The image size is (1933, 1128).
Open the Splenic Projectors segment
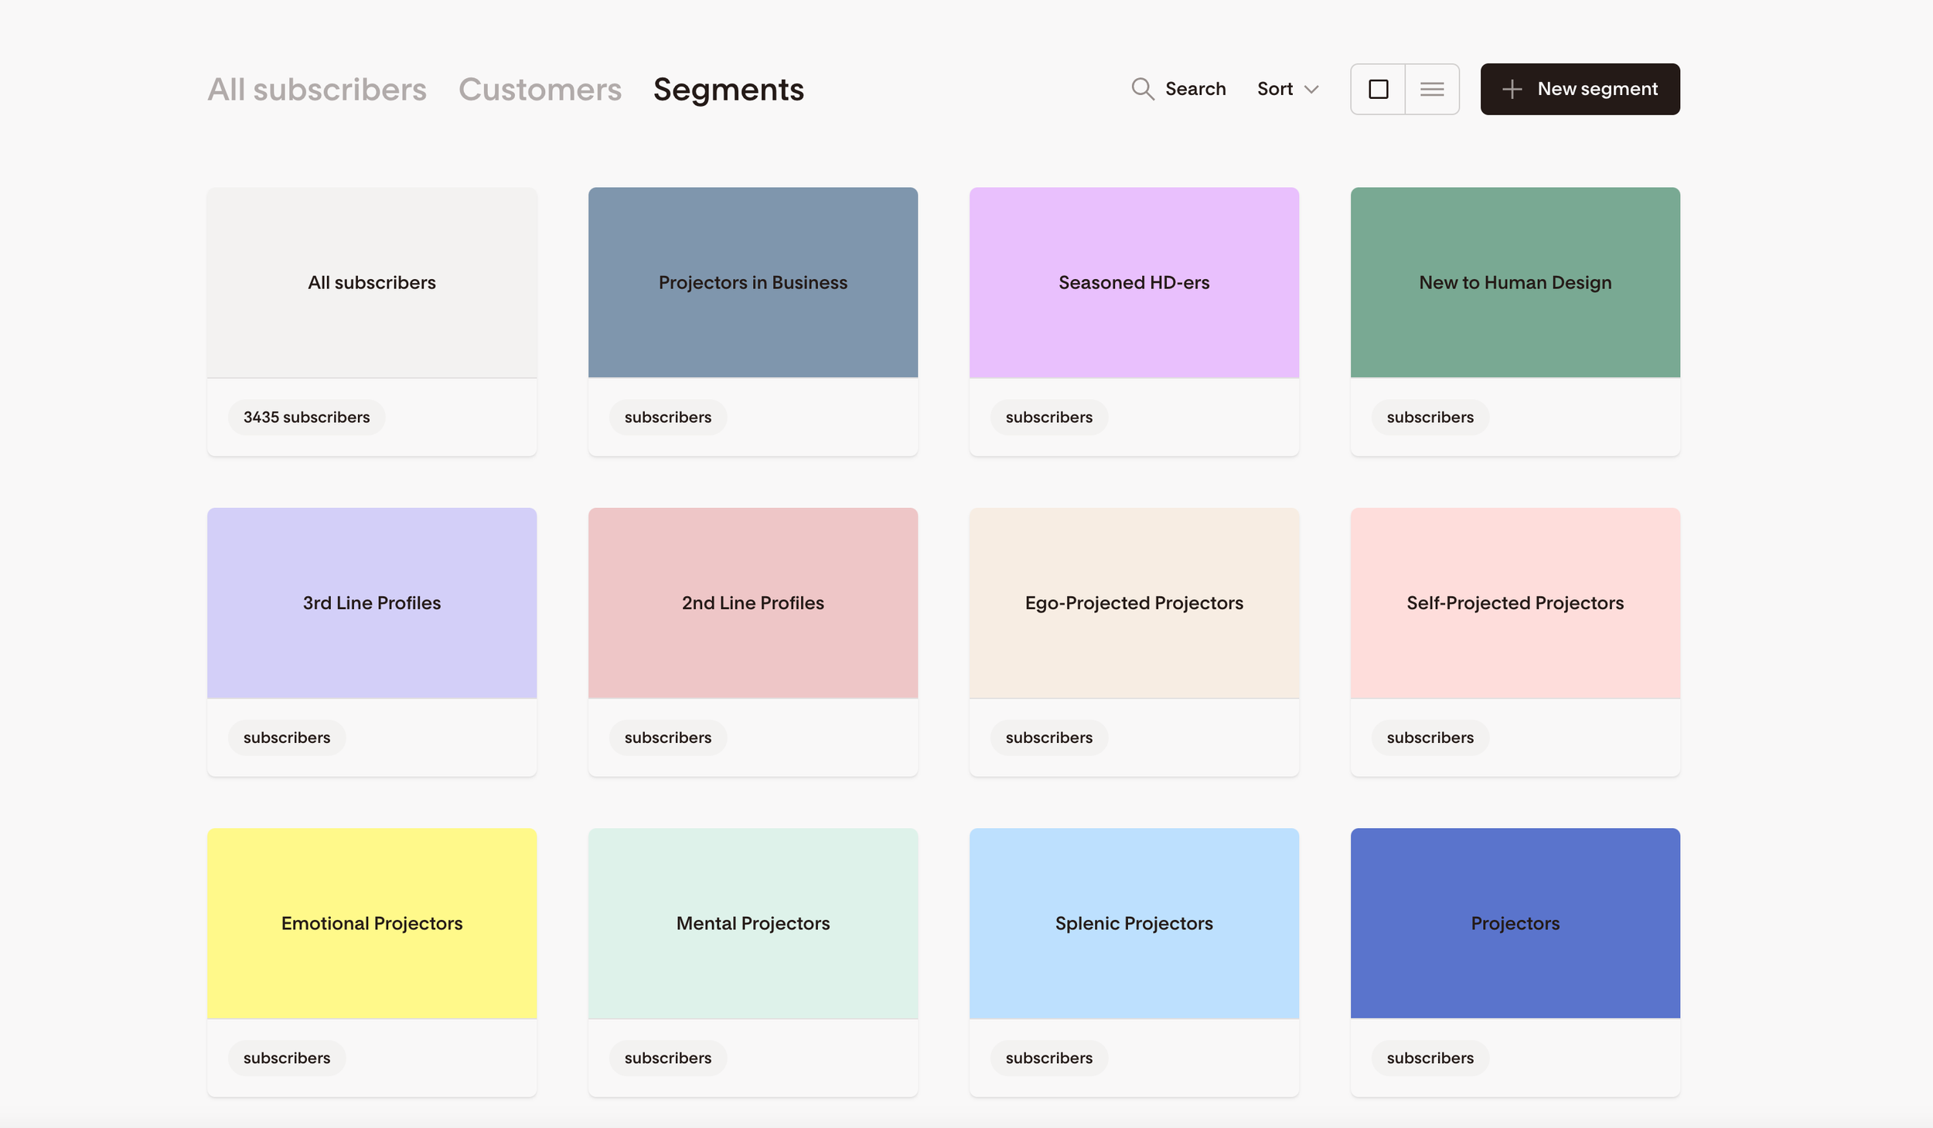tap(1134, 922)
